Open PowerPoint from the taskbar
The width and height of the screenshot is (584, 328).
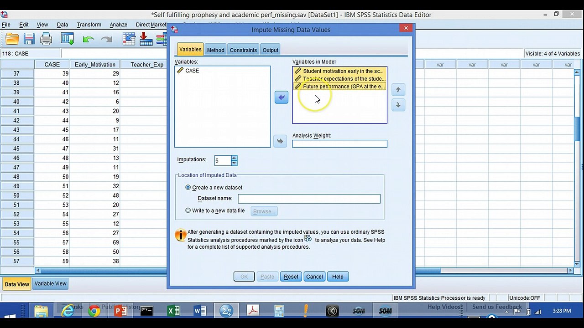[x=120, y=311]
